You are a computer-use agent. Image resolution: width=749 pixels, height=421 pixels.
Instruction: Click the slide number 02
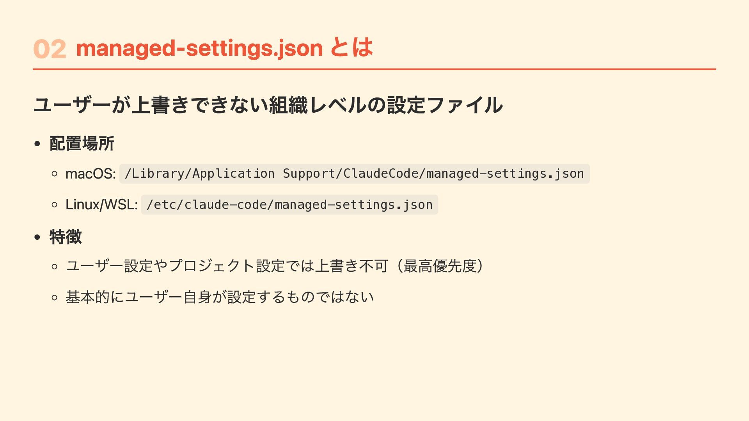50,50
